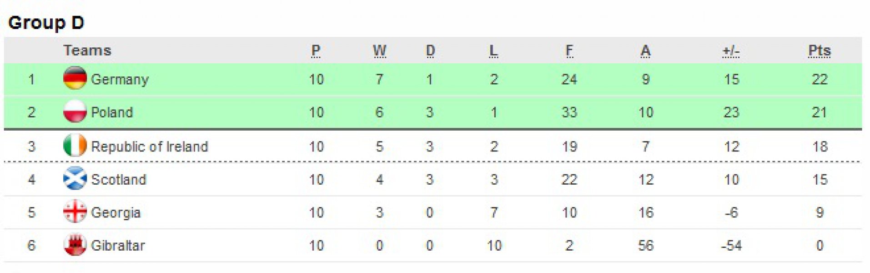Click the D (draws) column header
The height and width of the screenshot is (273, 870).
click(x=430, y=51)
